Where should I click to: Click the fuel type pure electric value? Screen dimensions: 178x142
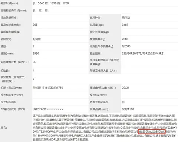tap(126, 17)
